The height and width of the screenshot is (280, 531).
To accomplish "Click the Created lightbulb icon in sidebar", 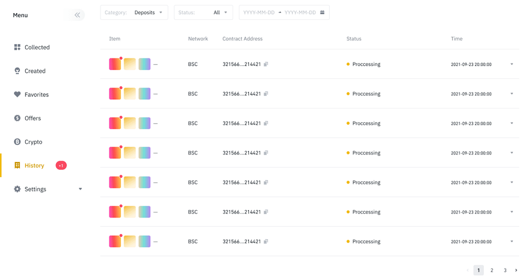I will pyautogui.click(x=17, y=71).
